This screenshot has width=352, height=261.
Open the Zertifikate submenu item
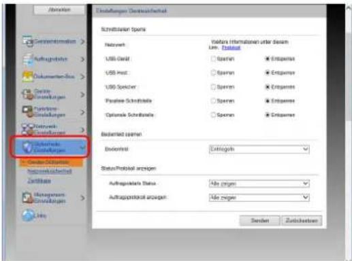[x=39, y=181]
